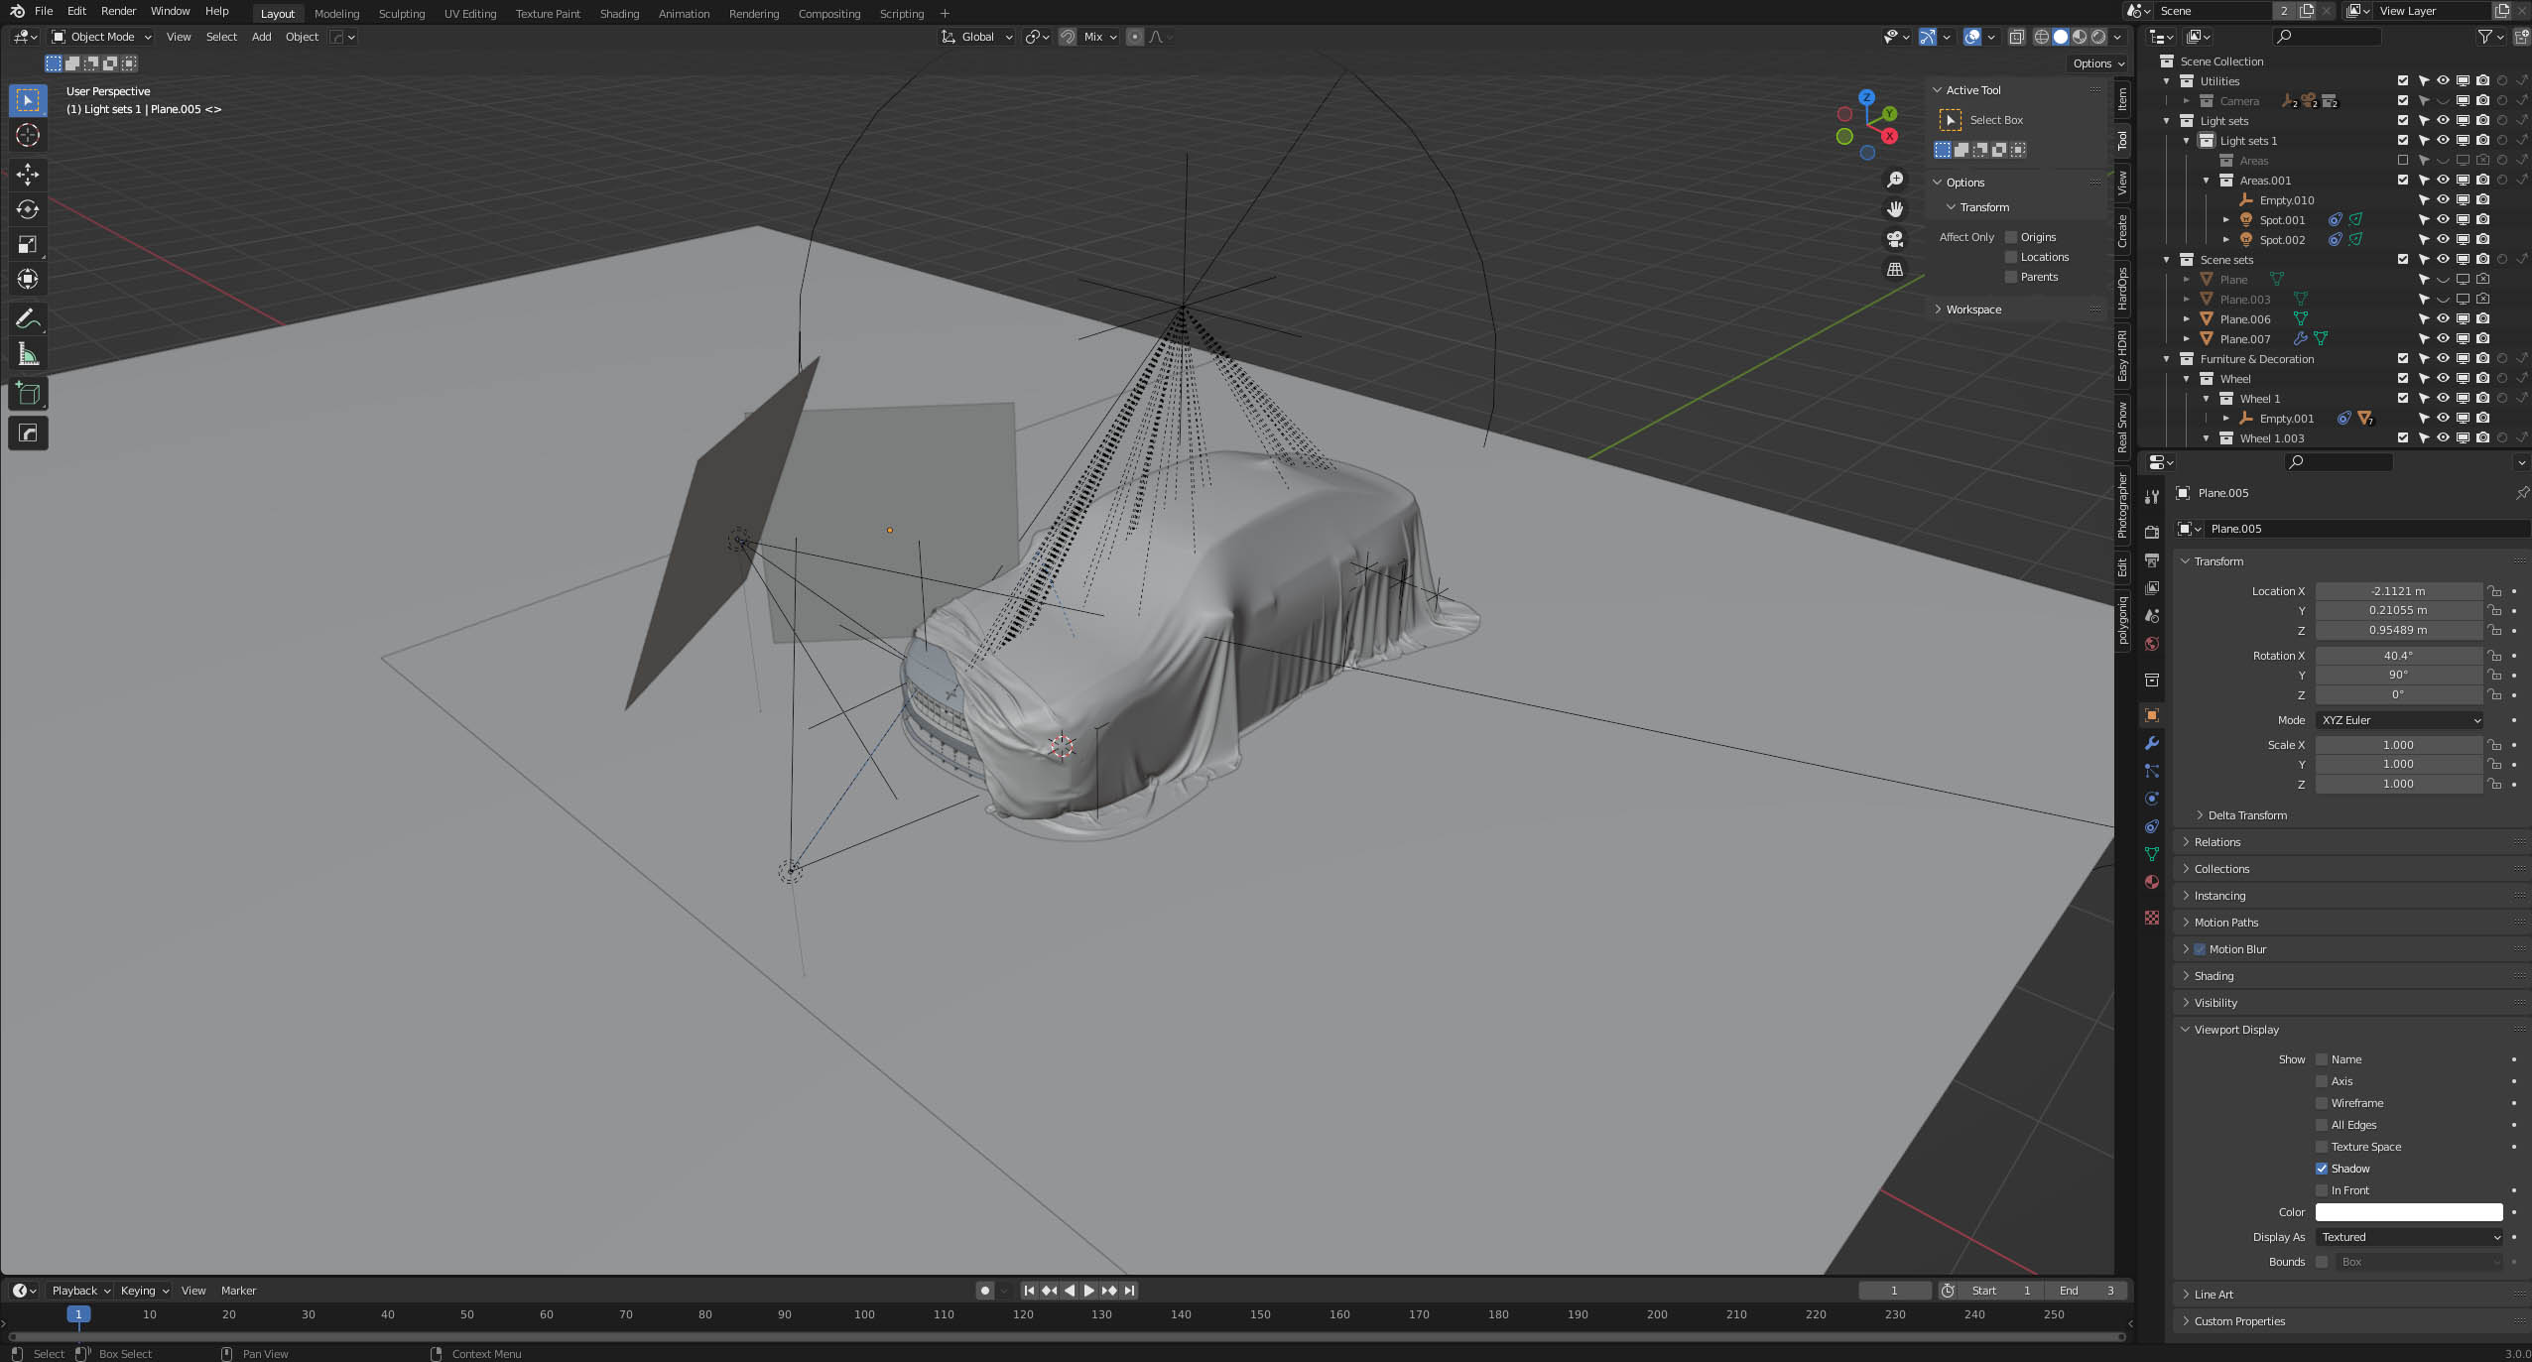Click the play button in timeline
Viewport: 2532px width, 1362px height.
(1086, 1290)
